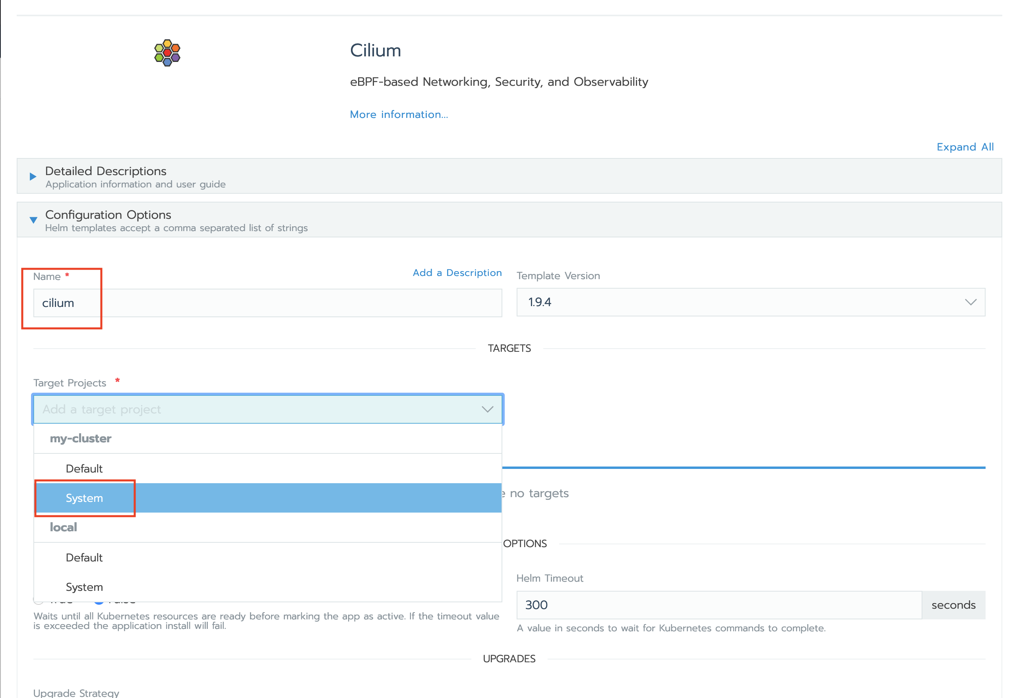Click the target project dropdown chevron

pos(487,409)
